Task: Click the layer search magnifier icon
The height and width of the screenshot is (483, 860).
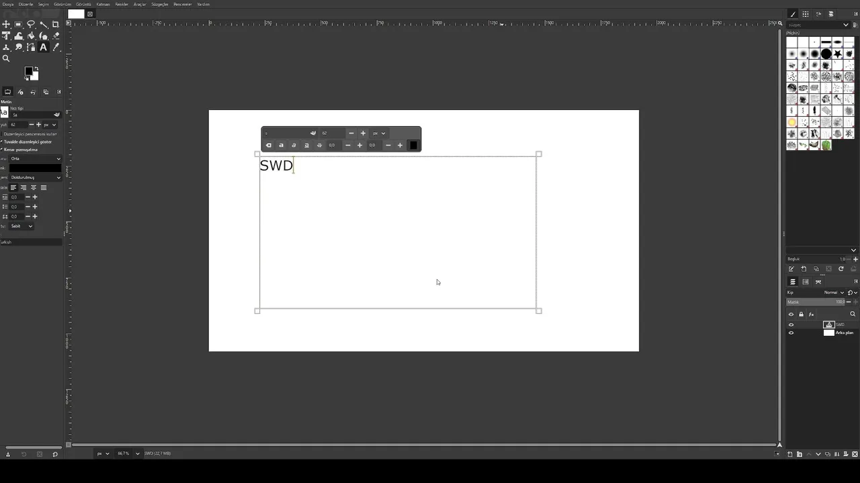Action: [853, 314]
